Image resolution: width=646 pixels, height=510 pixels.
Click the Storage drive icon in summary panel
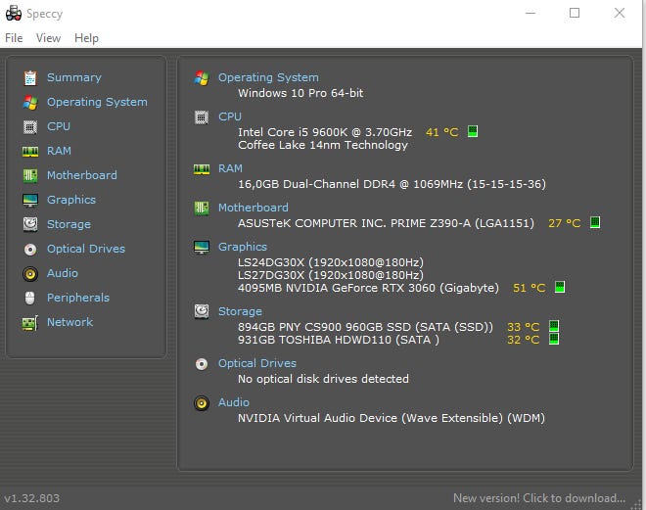(202, 312)
